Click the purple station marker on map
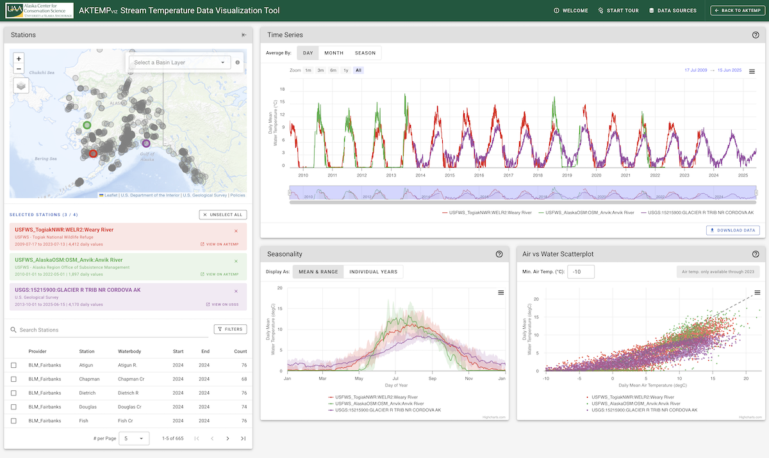Viewport: 769px width, 458px height. point(146,143)
